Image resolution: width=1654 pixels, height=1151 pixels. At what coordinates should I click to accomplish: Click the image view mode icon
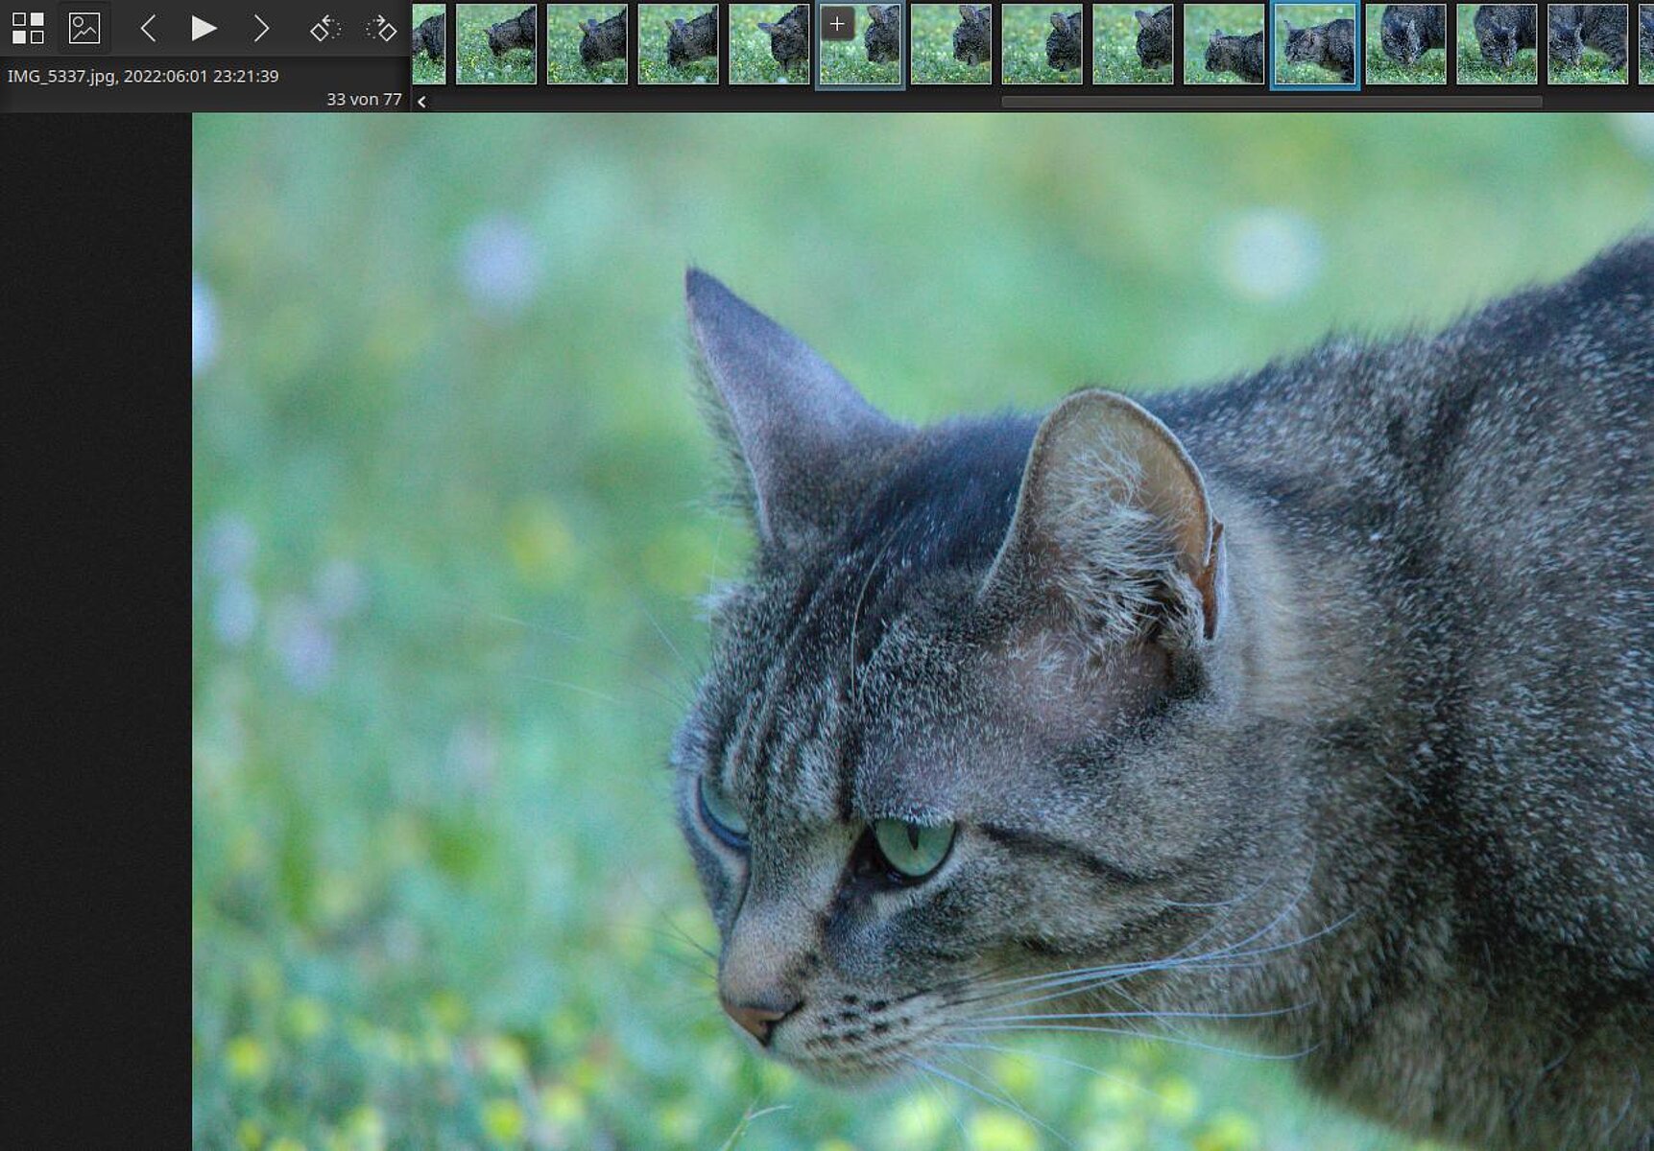coord(84,28)
